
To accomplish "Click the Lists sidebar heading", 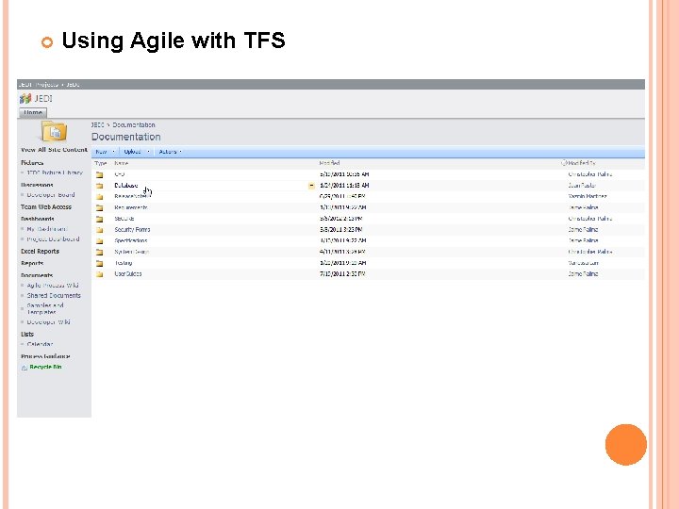I will pos(27,334).
